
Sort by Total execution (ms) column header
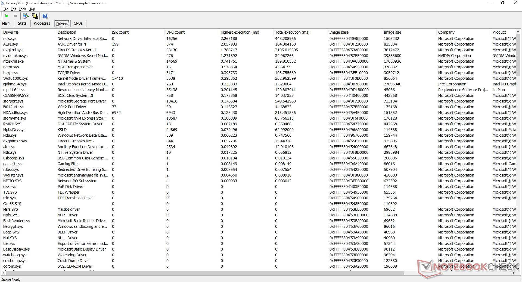(x=300, y=32)
